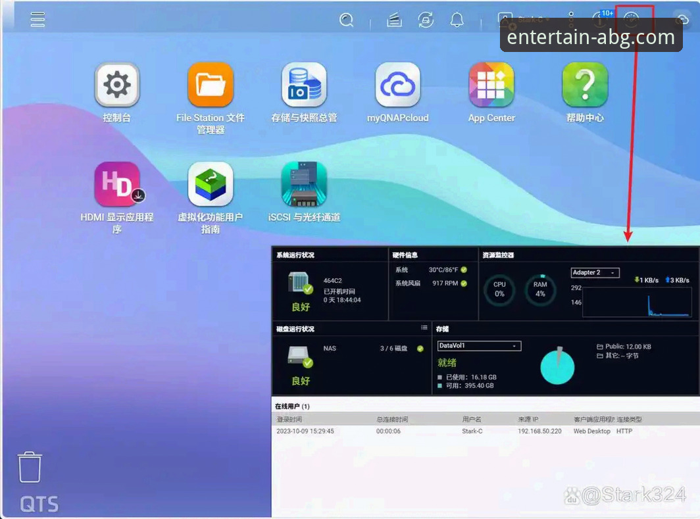The image size is (700, 519).
Task: Open the notifications bell
Action: tap(457, 20)
